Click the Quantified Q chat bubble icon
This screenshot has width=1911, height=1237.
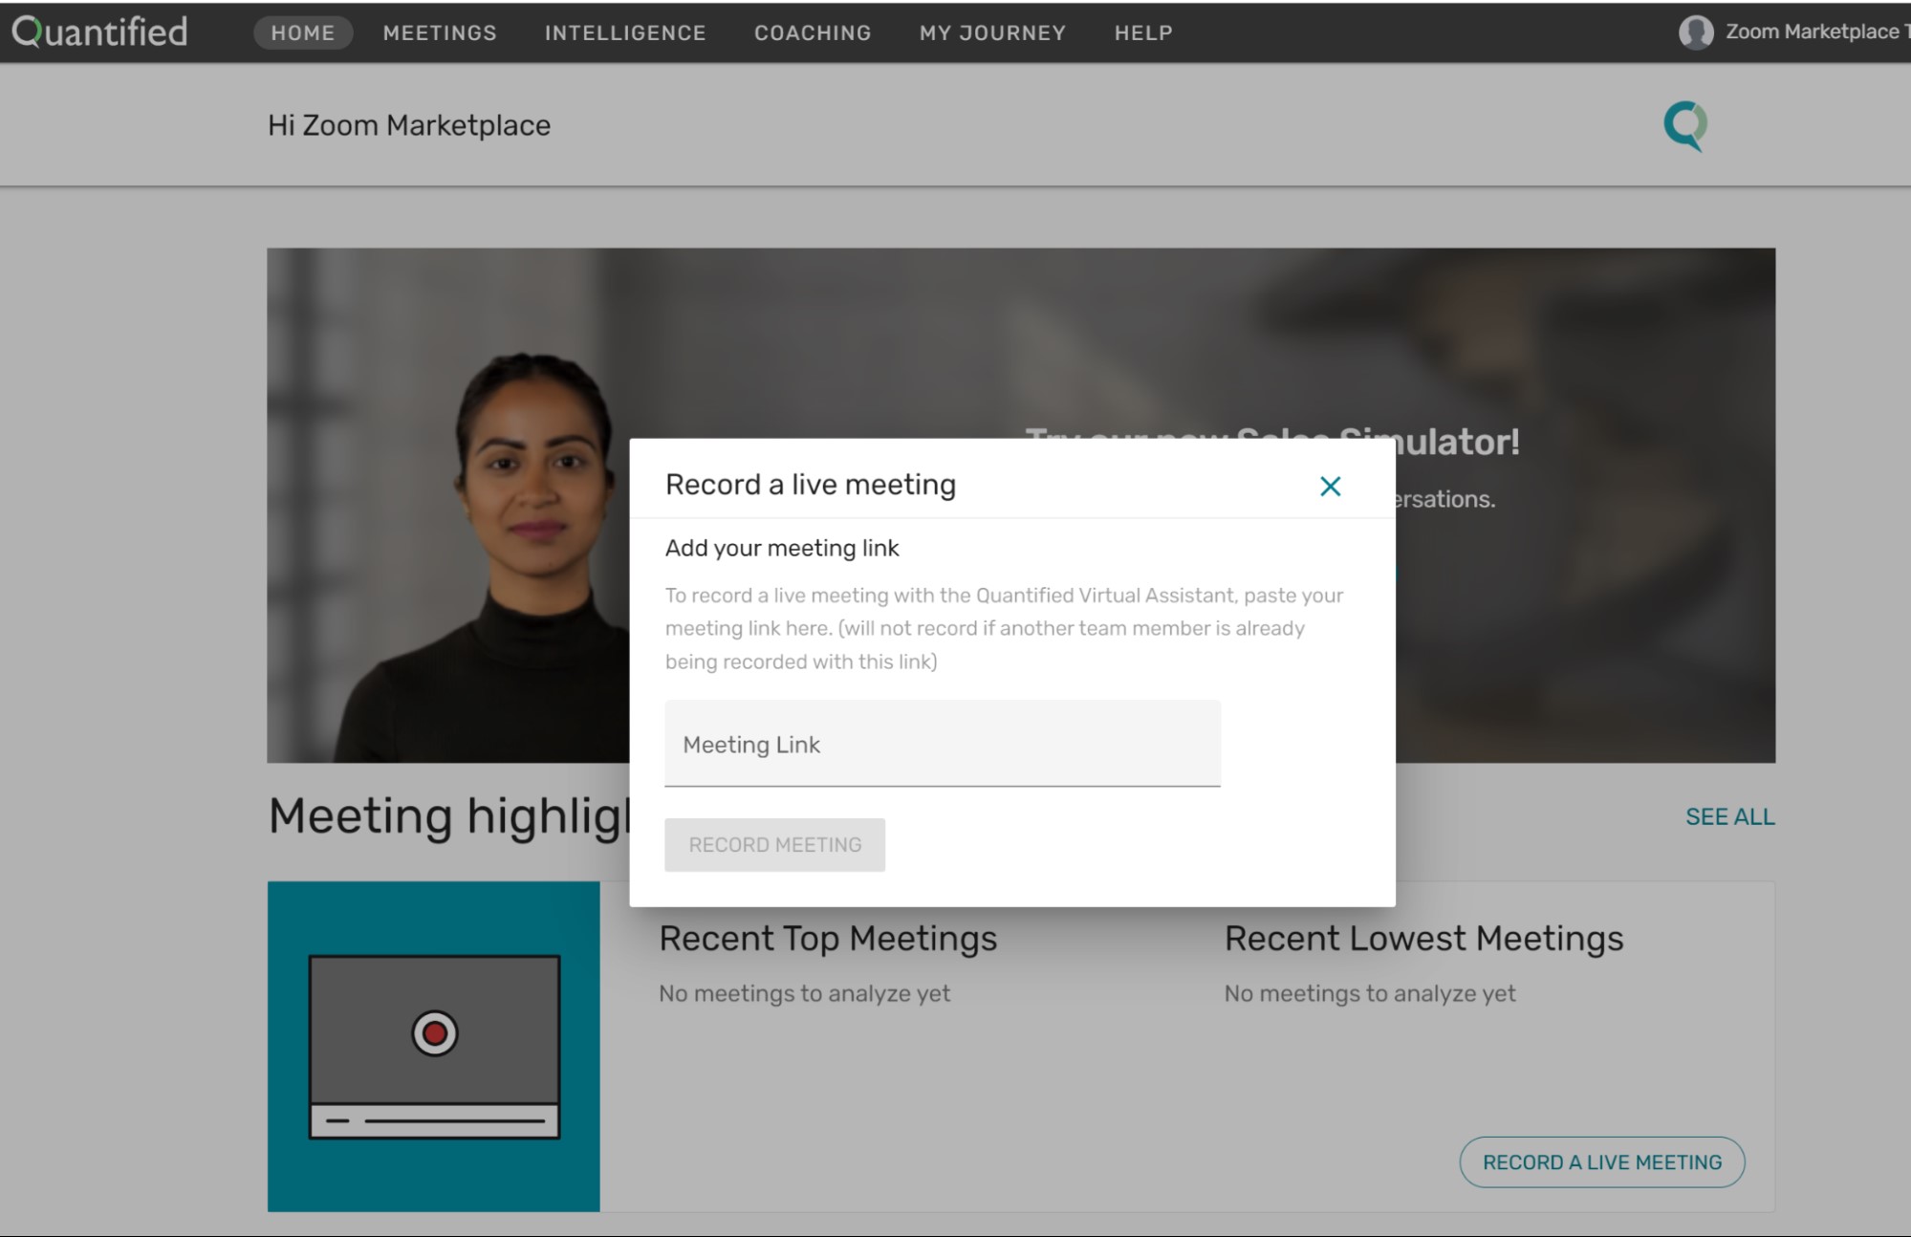[1685, 125]
